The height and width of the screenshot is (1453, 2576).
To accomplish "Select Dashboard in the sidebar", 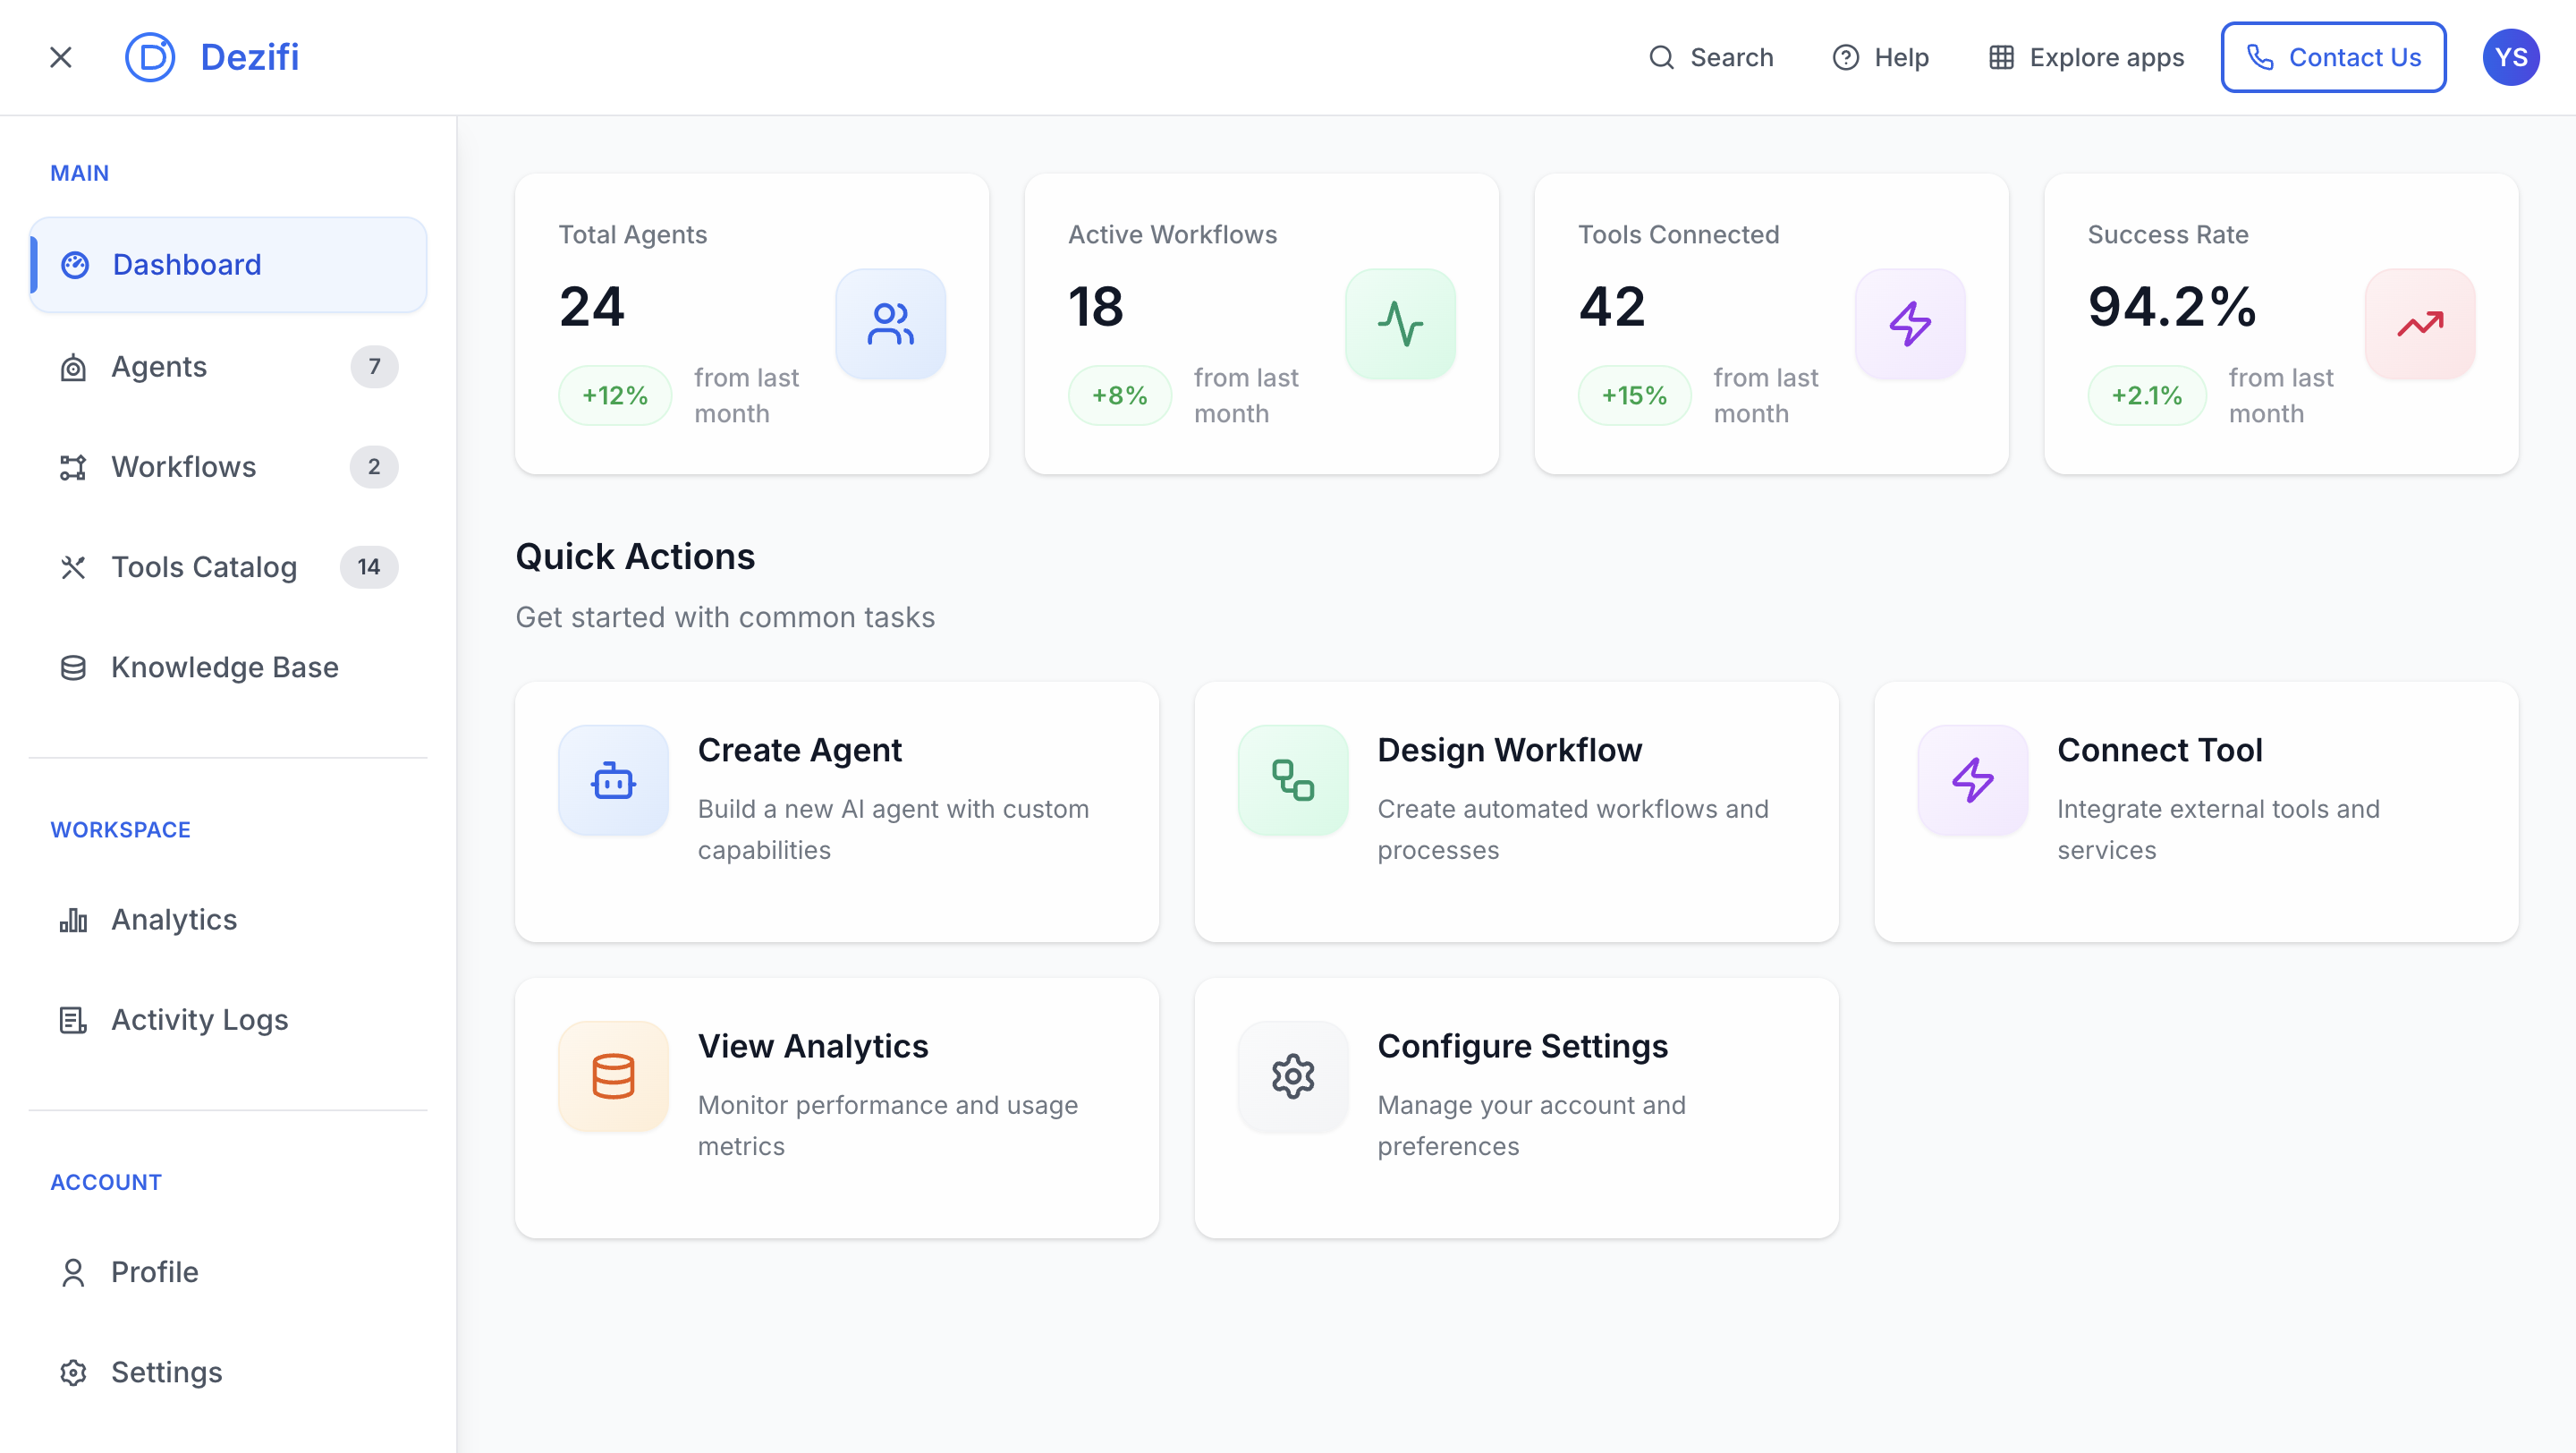I will tap(187, 264).
